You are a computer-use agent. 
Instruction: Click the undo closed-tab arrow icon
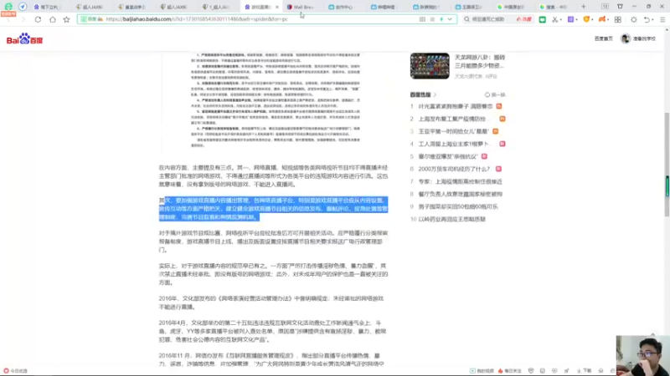pyautogui.click(x=647, y=19)
